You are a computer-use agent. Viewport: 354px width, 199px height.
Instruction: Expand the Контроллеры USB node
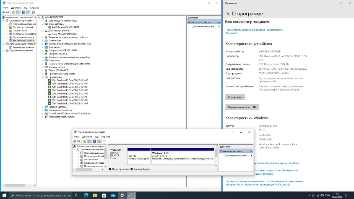pyautogui.click(x=43, y=54)
